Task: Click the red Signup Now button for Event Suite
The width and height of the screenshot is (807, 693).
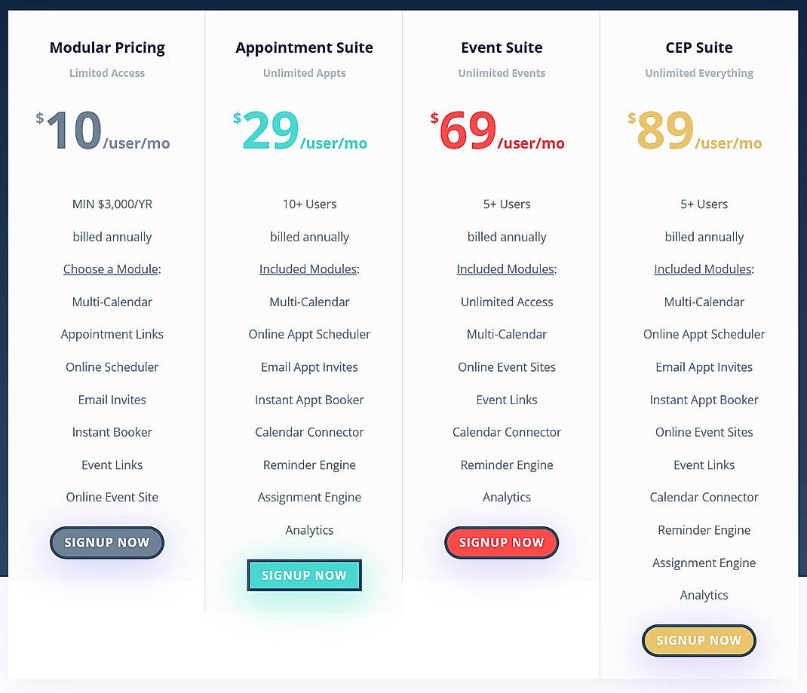Action: click(502, 542)
